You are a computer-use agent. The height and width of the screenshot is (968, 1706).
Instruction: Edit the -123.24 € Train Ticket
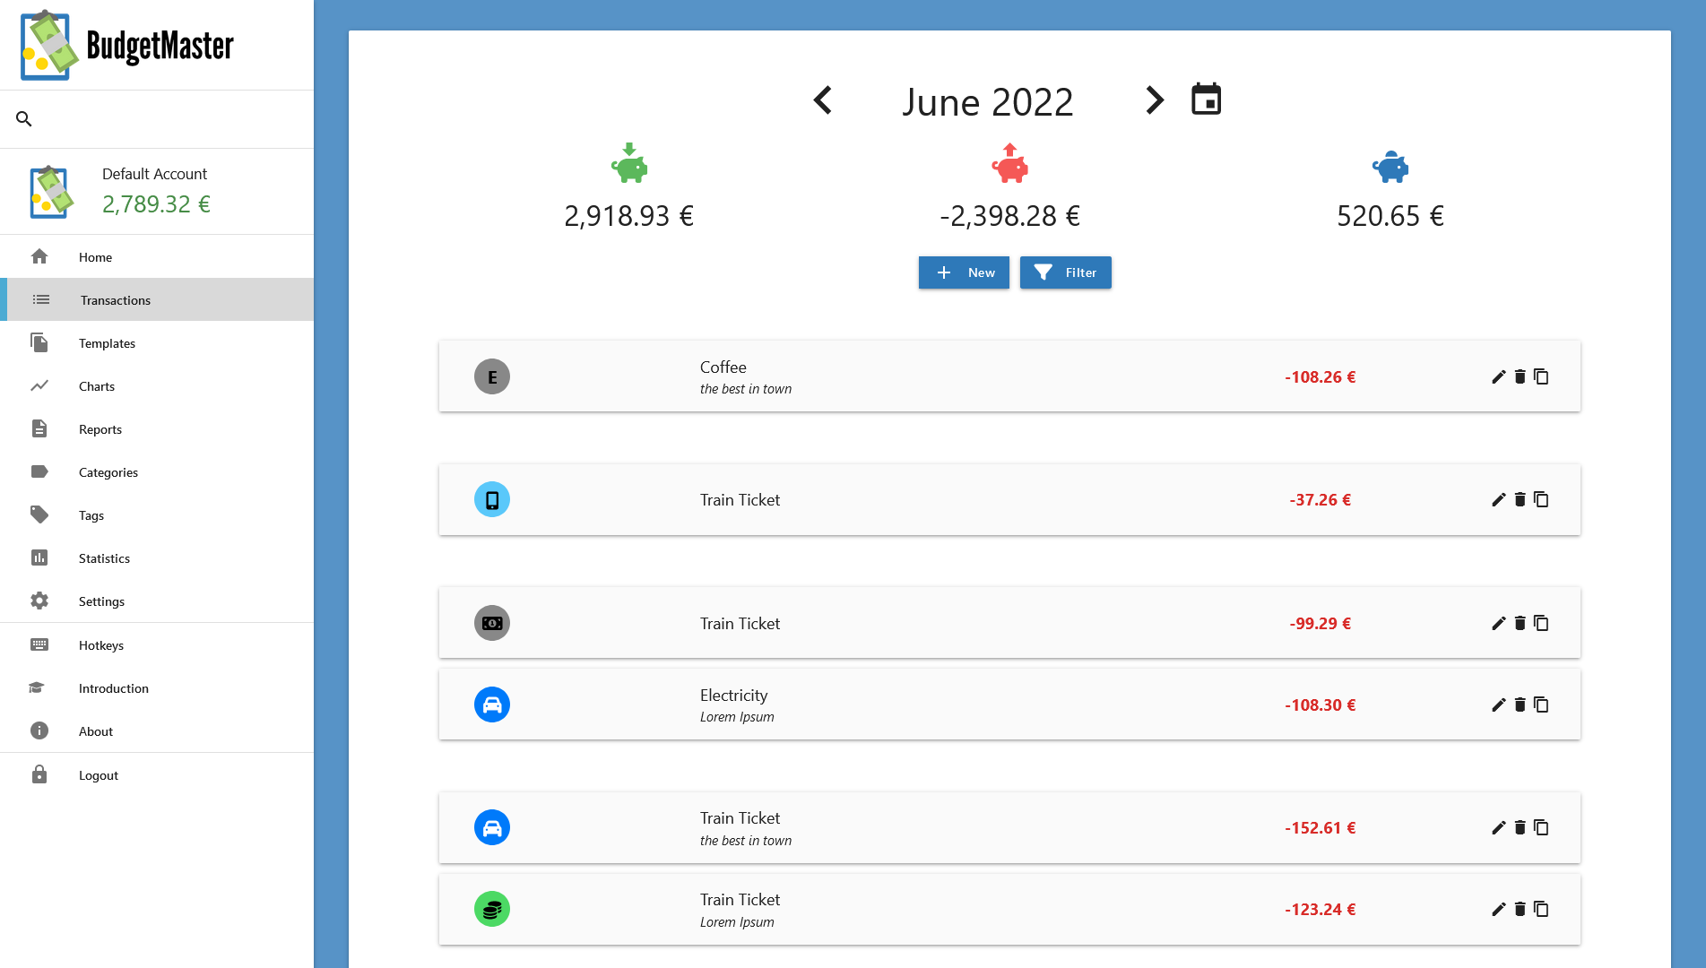pyautogui.click(x=1498, y=909)
